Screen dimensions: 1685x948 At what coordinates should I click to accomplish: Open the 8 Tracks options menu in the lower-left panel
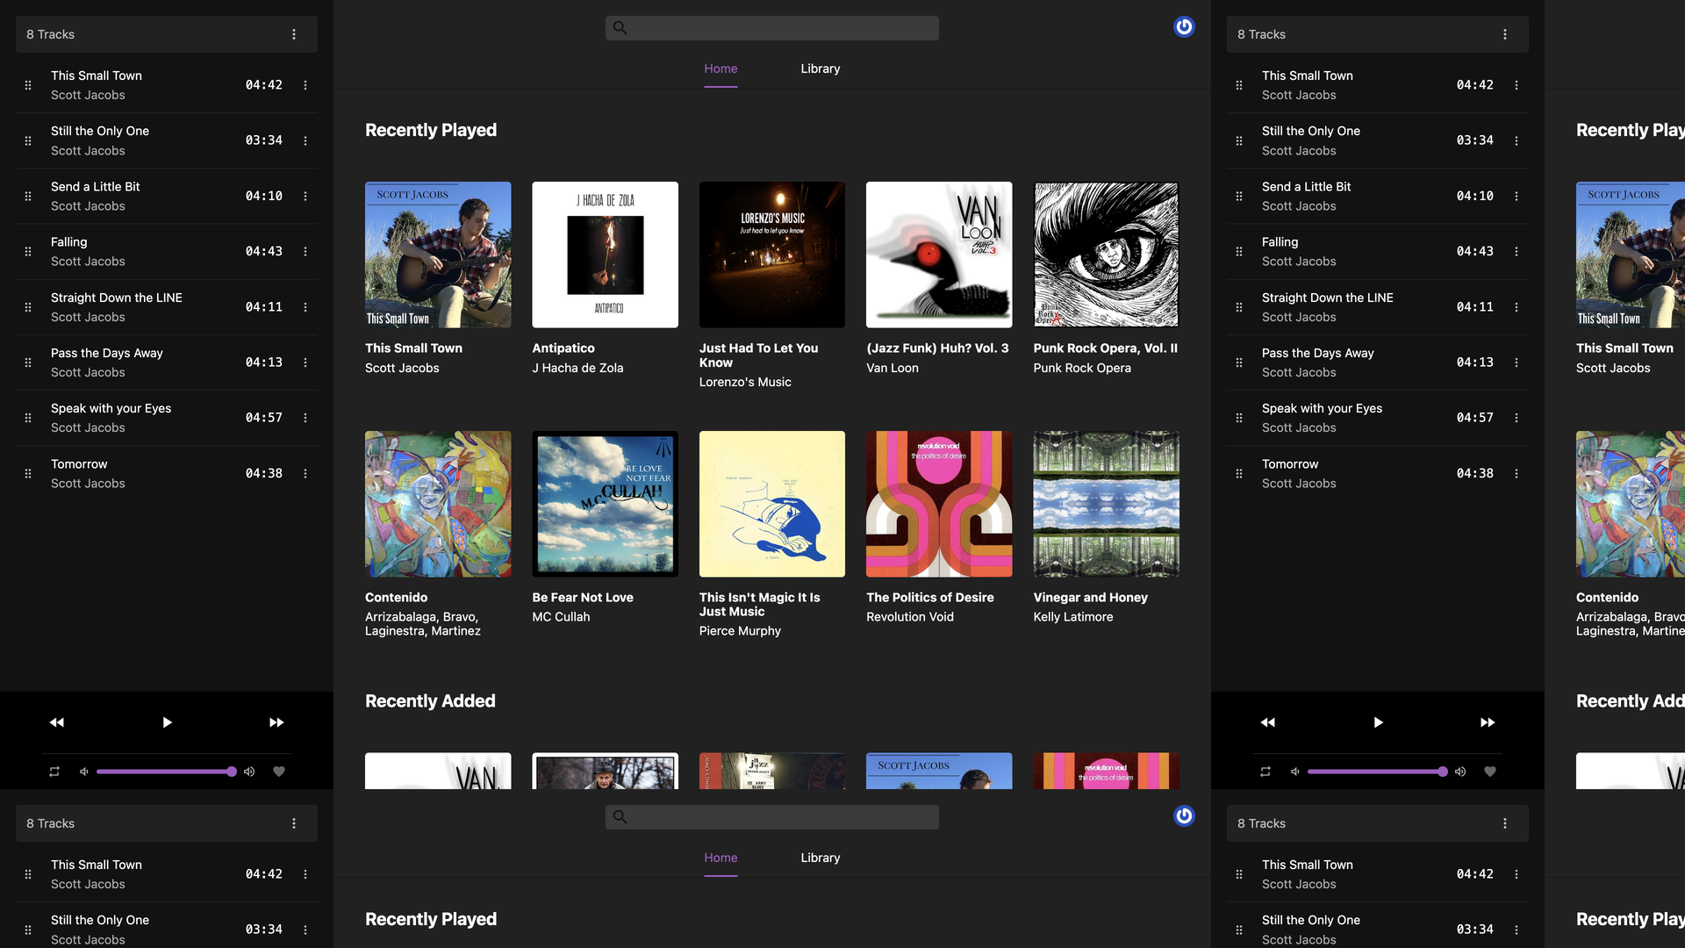[x=294, y=823]
